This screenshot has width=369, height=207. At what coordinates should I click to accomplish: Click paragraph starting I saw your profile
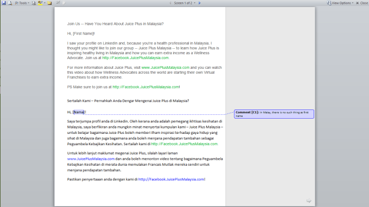coord(143,50)
